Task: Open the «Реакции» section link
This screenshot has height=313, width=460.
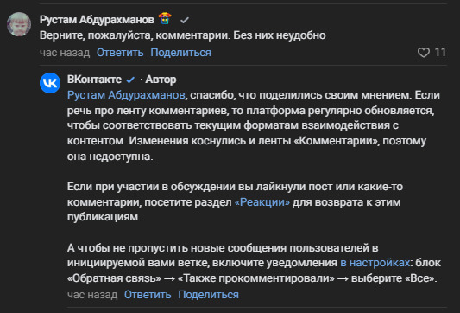Action: (262, 202)
